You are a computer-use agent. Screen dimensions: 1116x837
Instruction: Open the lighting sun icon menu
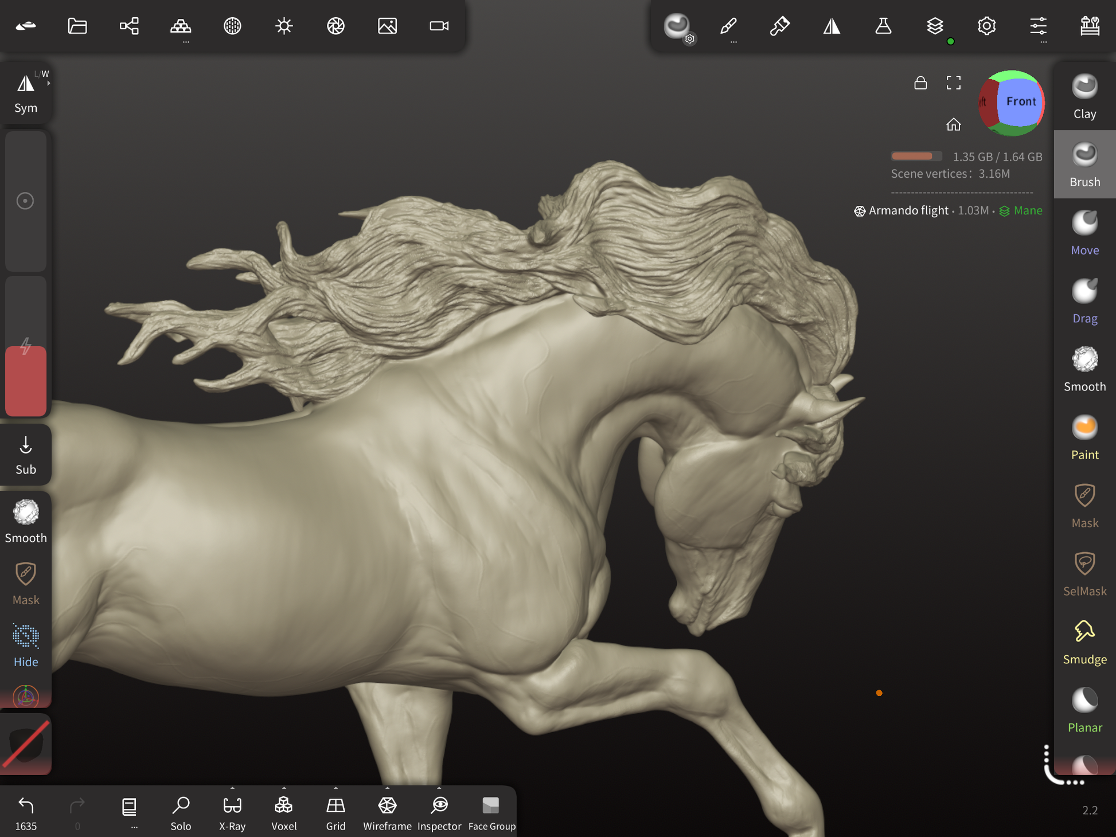(x=284, y=26)
